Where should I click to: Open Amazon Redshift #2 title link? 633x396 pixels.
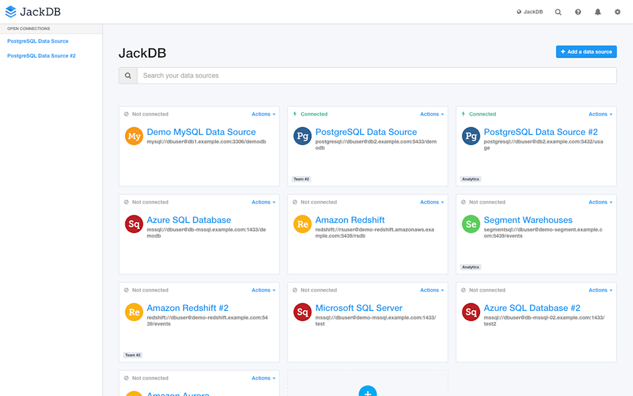click(188, 309)
